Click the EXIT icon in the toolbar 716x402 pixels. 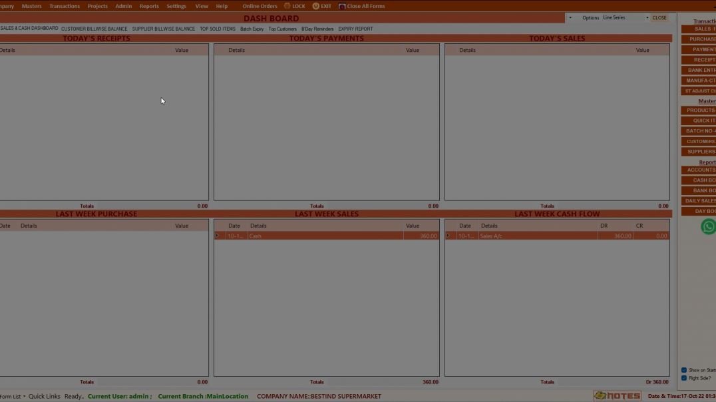pyautogui.click(x=322, y=5)
